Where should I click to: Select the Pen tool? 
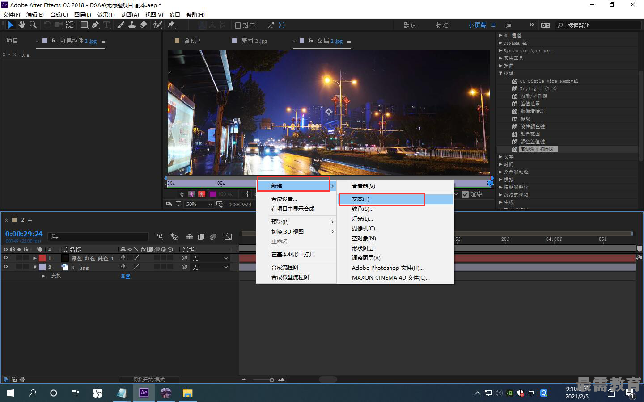95,25
